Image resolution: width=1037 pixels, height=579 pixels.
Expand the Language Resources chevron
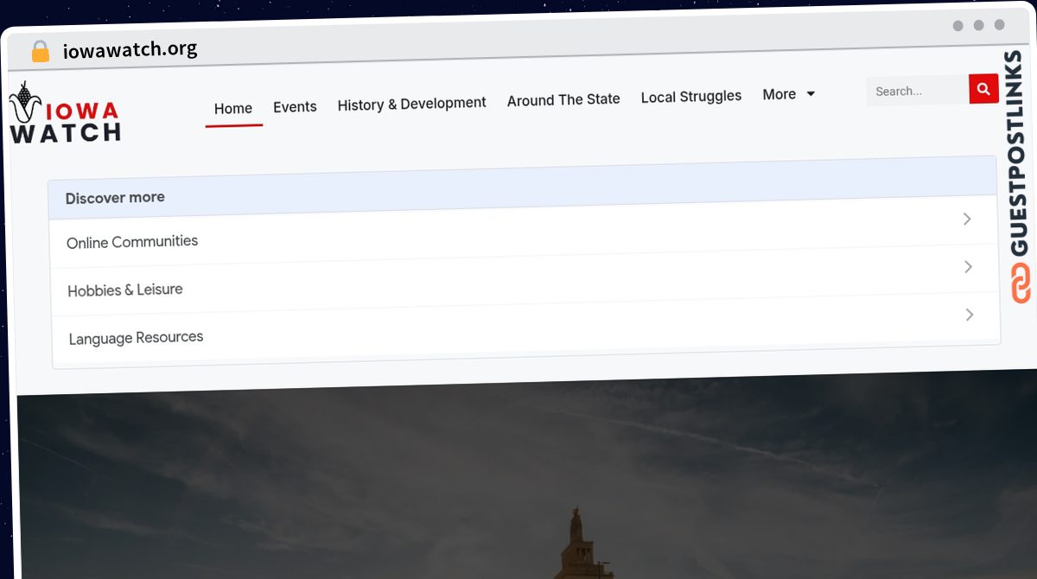point(969,315)
